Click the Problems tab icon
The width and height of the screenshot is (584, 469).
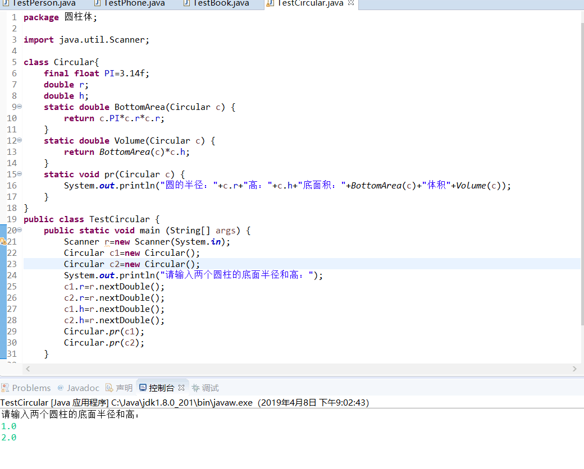coord(5,388)
